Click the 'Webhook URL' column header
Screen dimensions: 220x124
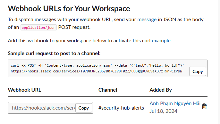point(24,90)
